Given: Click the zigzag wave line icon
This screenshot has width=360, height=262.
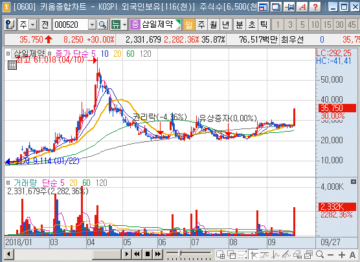Looking at the screenshot, I should click(x=276, y=254).
